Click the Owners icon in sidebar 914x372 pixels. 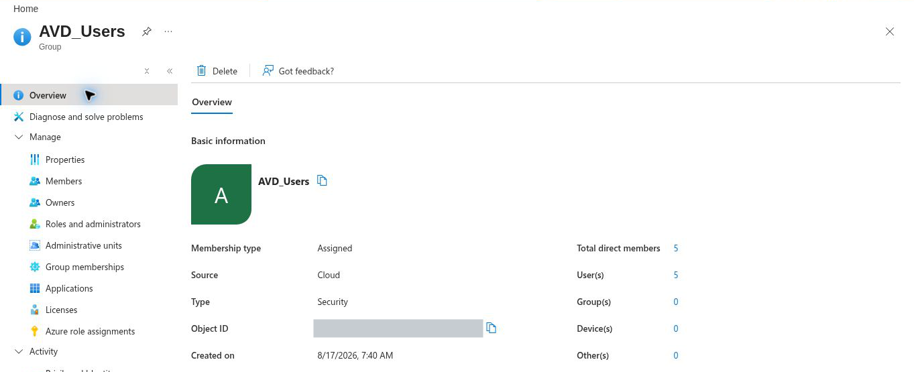tap(35, 202)
